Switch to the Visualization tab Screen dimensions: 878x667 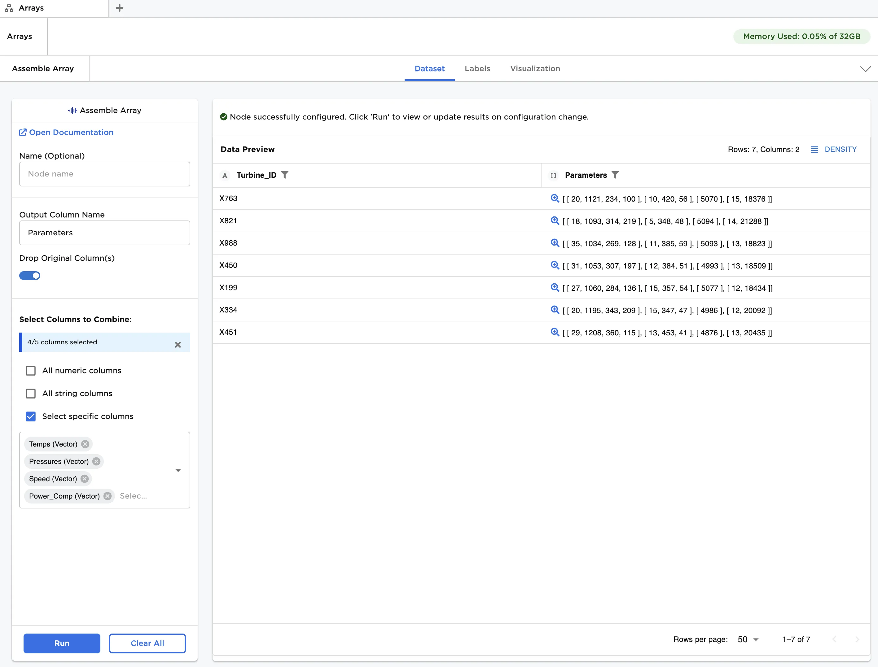click(535, 68)
